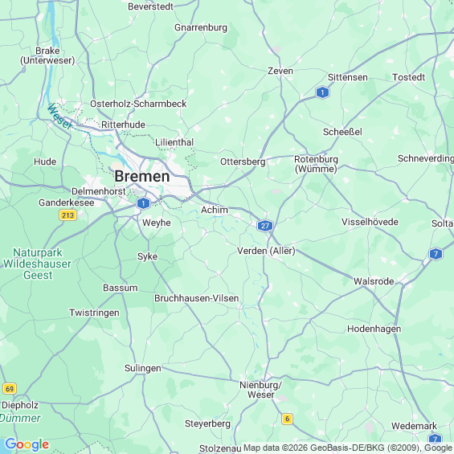This screenshot has height=454, width=454.
Task: Click the A1 highway shield near Sittensen
Action: point(322,92)
